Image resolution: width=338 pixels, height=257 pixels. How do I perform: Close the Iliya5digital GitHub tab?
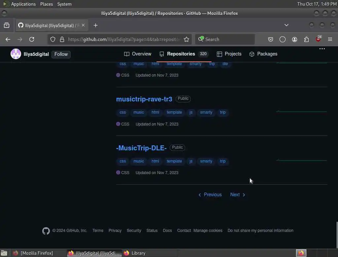[83, 25]
